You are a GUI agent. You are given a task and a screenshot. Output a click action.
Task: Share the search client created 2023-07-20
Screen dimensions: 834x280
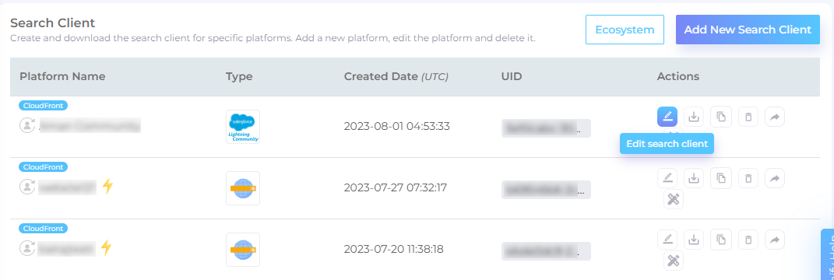coord(774,240)
